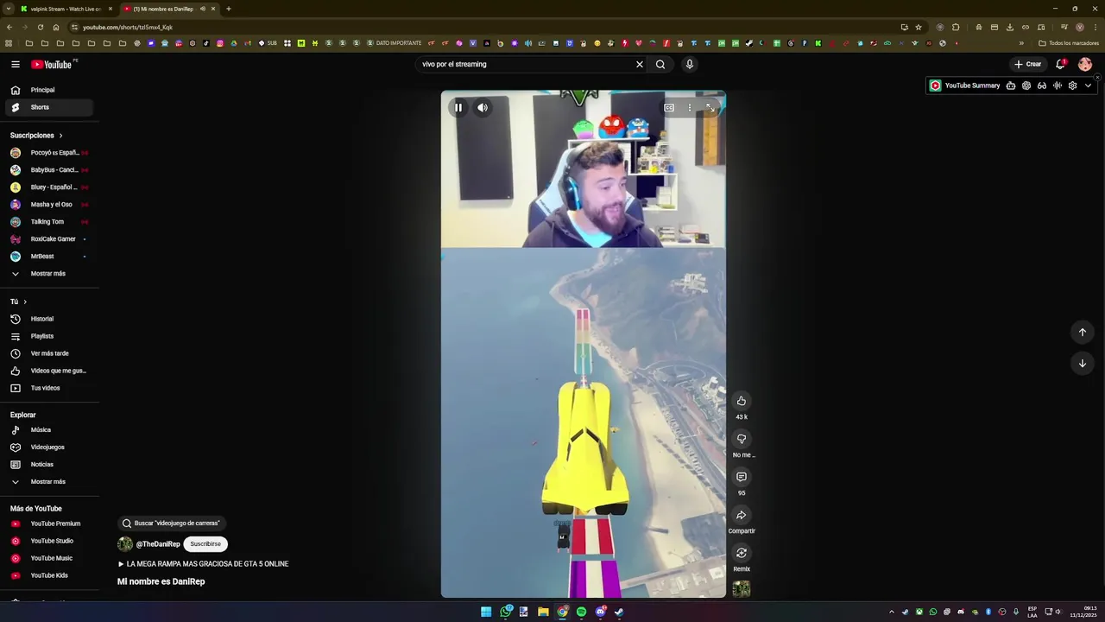Viewport: 1105px width, 622px height.
Task: Expand the Suscripciones section
Action: tap(36, 136)
